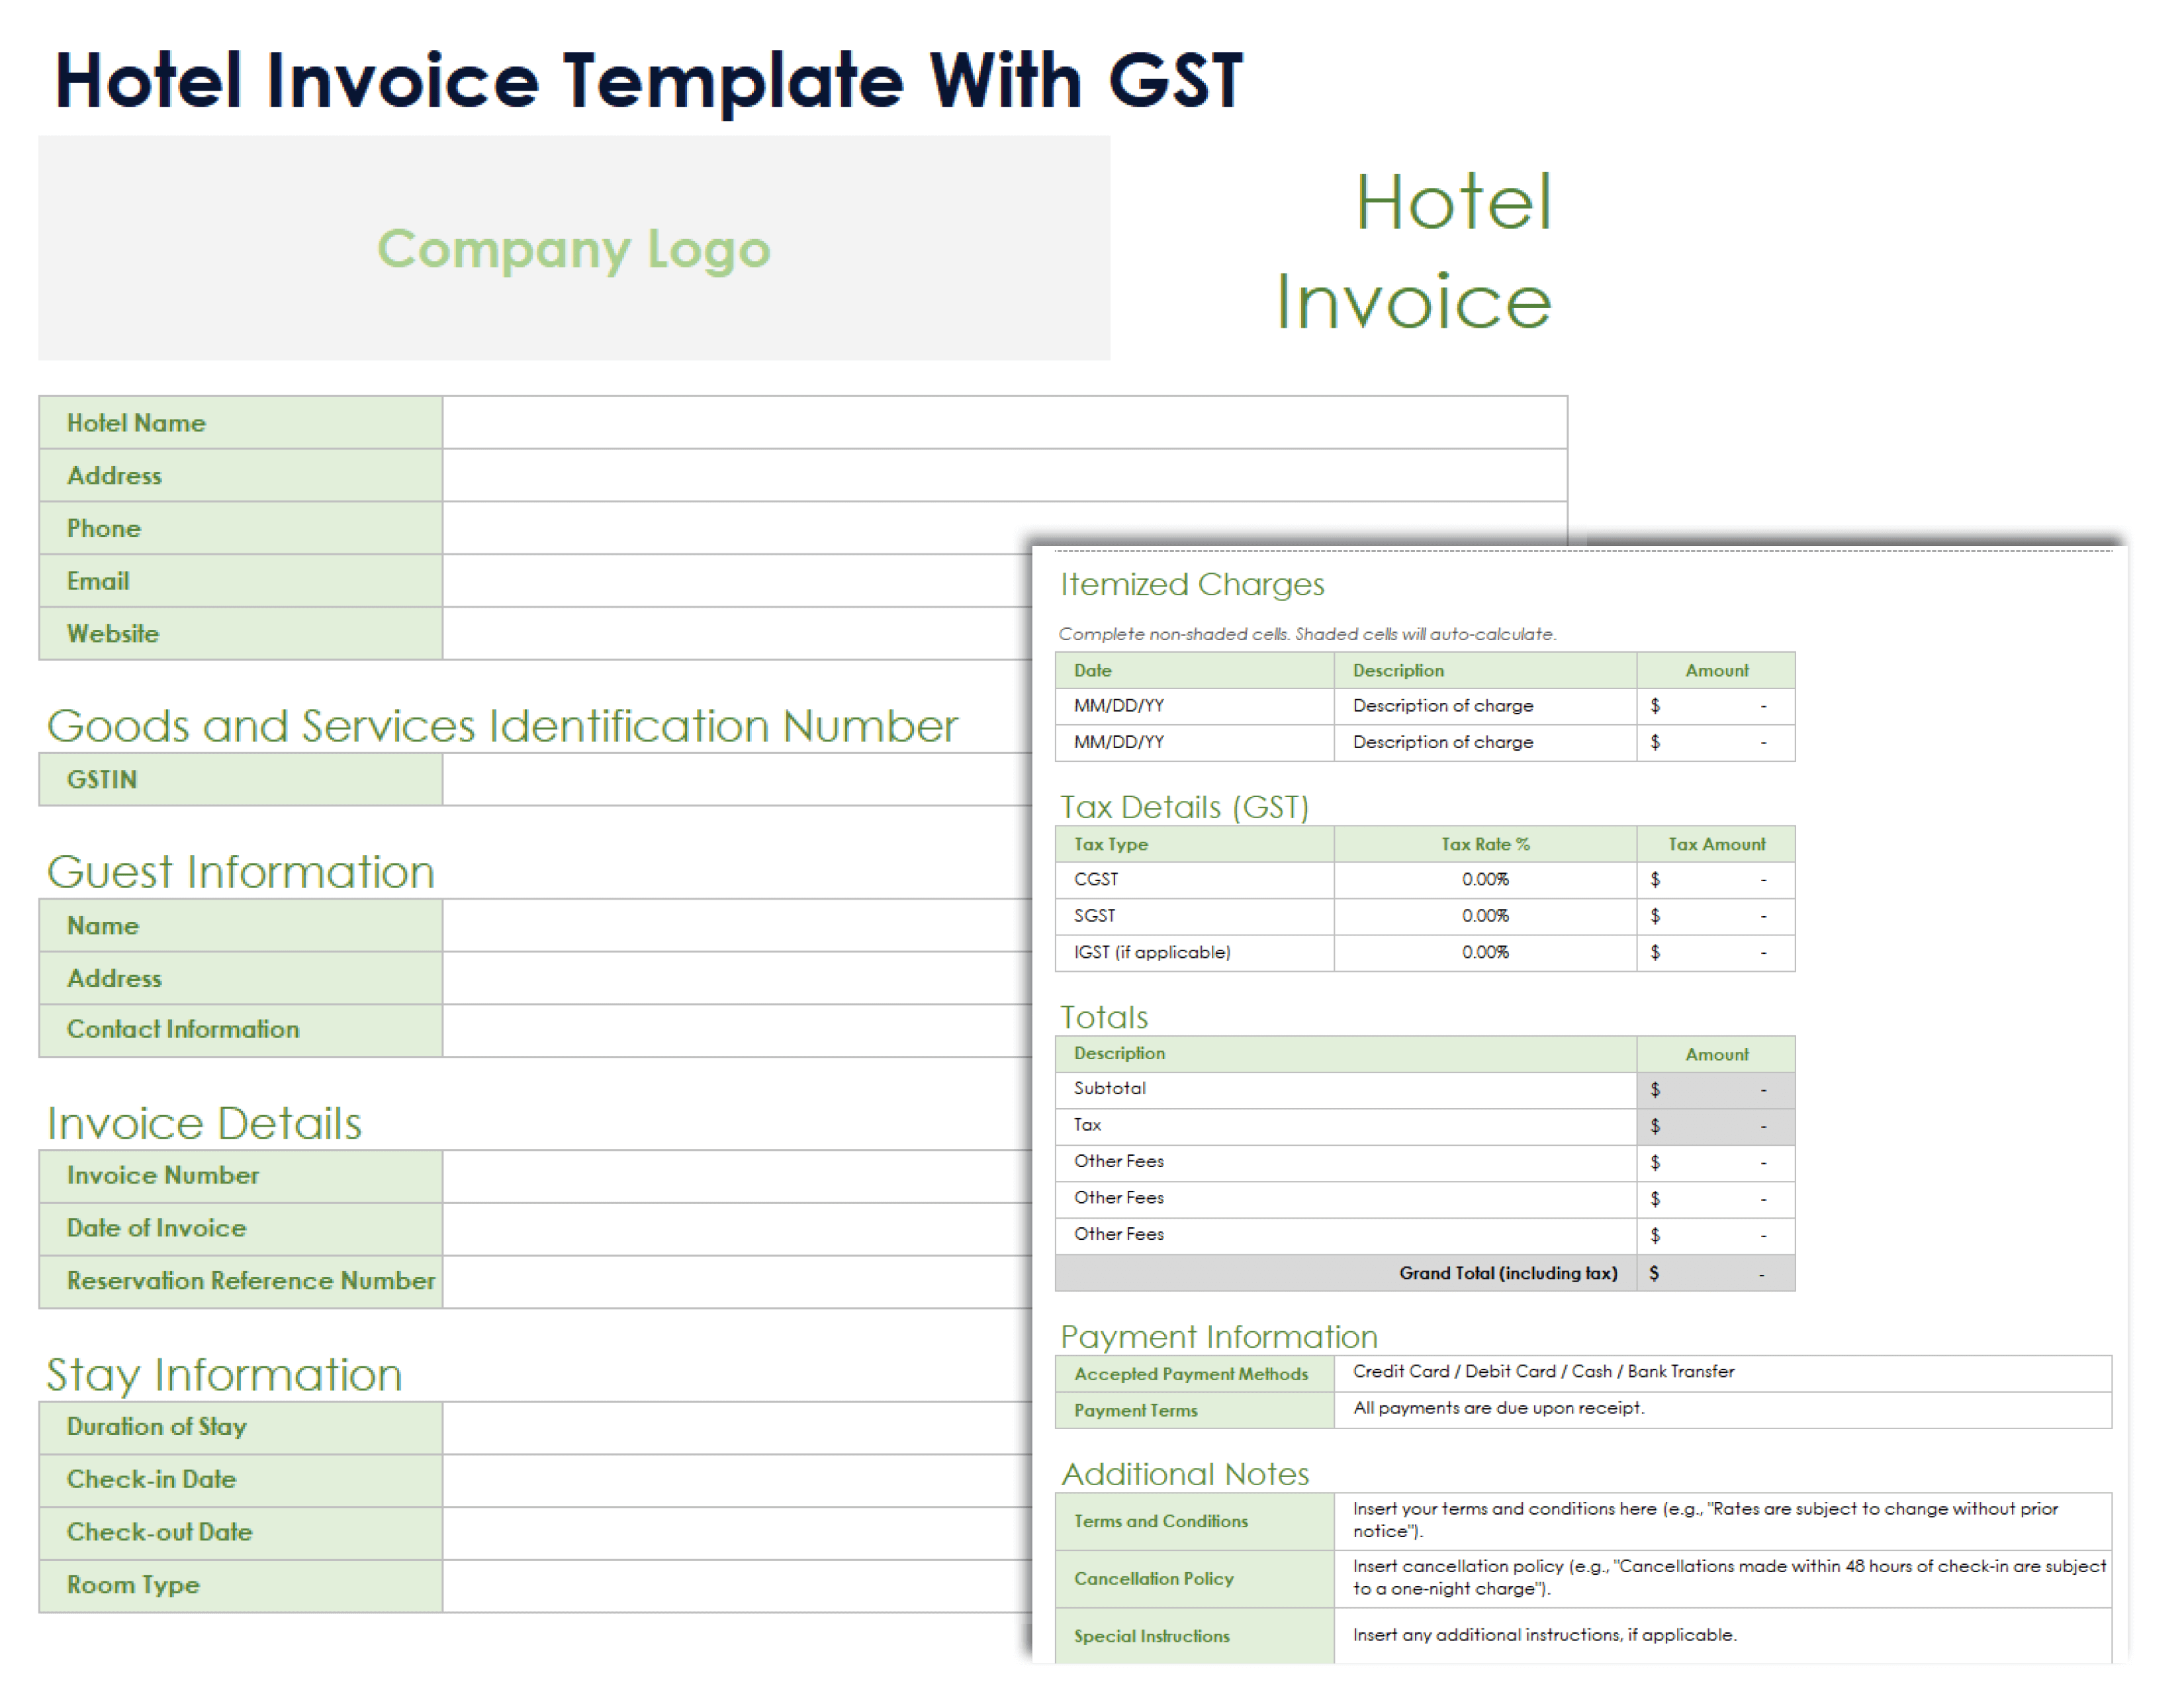Click 'Credit Card / Debit Card / Cash / Bank Transfer' cell
This screenshot has width=2184, height=1688.
1723,1375
